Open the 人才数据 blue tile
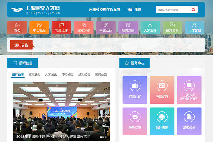The width and height of the screenshot is (213, 142). click(195, 28)
